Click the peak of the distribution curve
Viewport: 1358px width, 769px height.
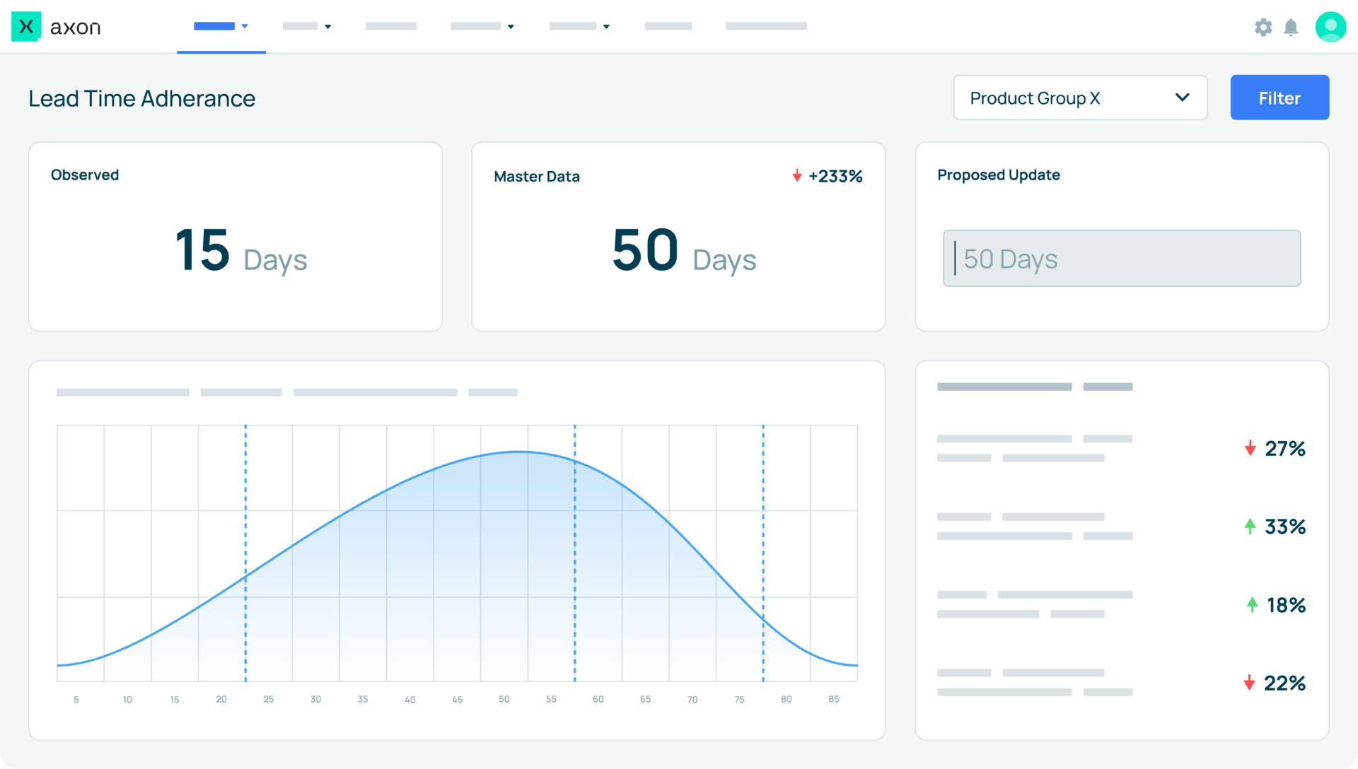click(520, 452)
